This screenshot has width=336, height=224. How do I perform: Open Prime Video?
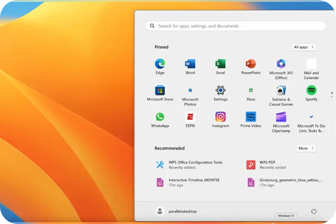tap(250, 117)
